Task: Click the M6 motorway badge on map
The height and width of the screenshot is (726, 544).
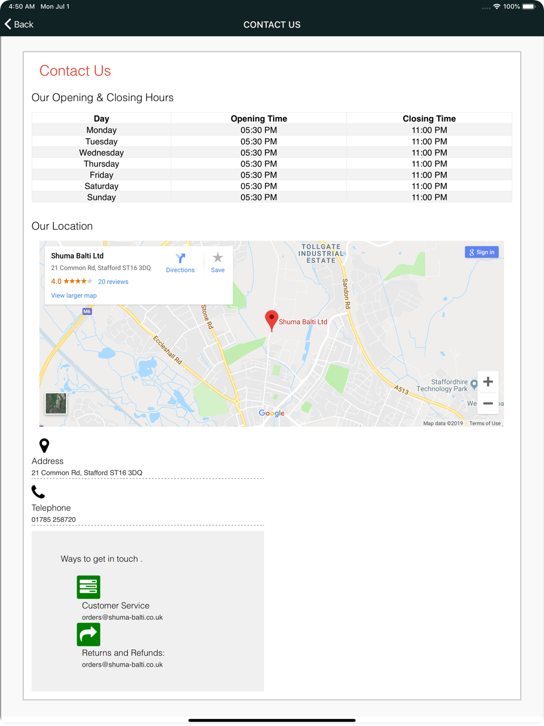Action: (x=87, y=311)
